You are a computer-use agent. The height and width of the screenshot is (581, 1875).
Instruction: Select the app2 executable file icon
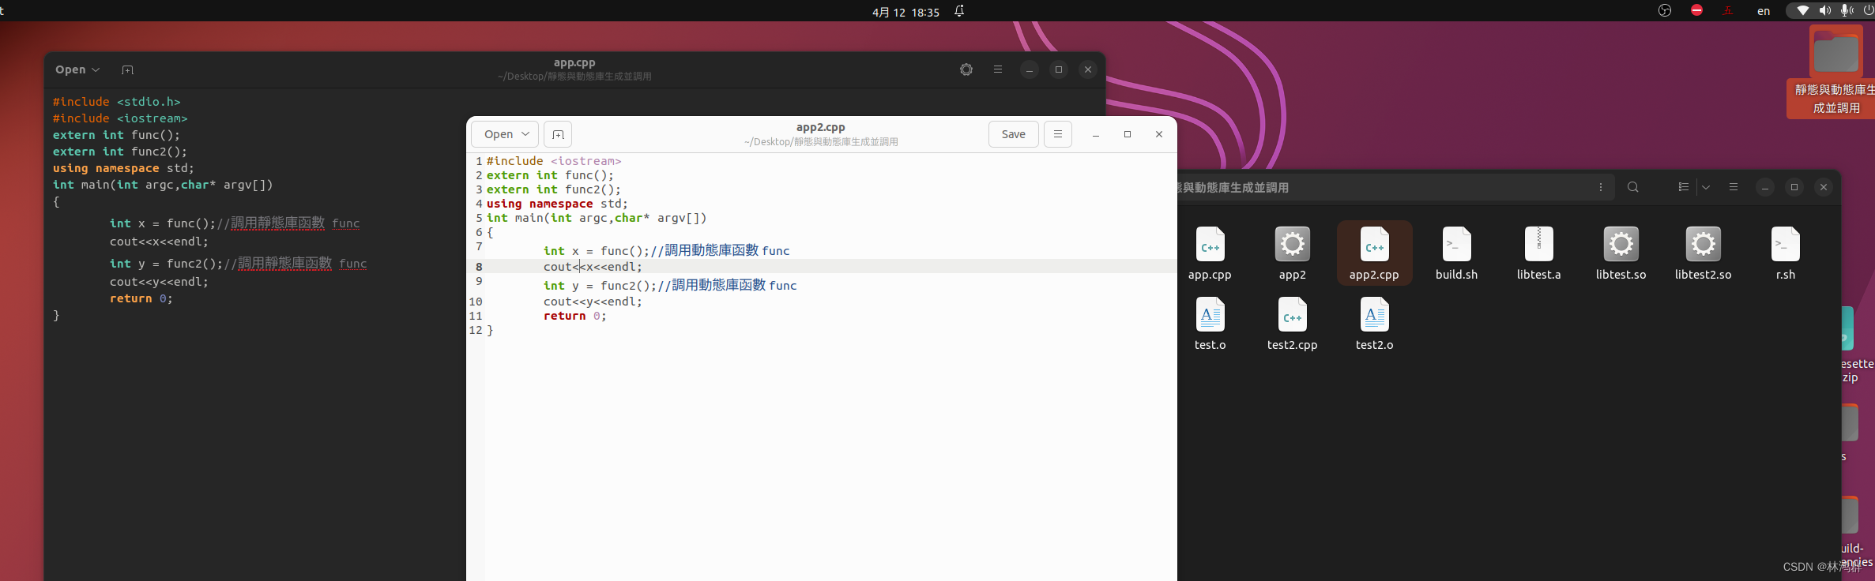pyautogui.click(x=1292, y=253)
